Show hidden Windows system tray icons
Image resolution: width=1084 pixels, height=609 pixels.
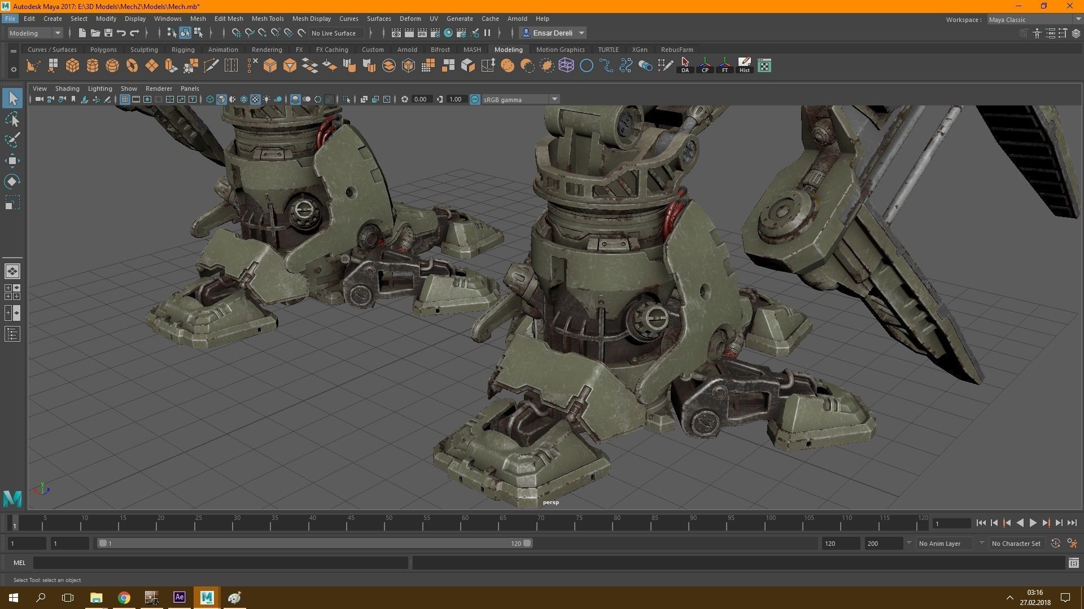coord(1009,597)
